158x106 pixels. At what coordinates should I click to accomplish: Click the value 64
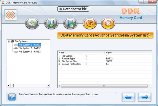pyautogui.click(x=107, y=64)
